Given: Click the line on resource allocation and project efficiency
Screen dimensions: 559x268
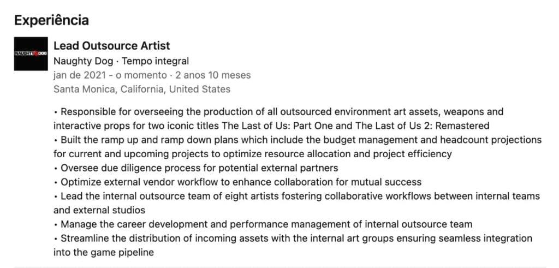Looking at the screenshot, I should click(252, 154).
